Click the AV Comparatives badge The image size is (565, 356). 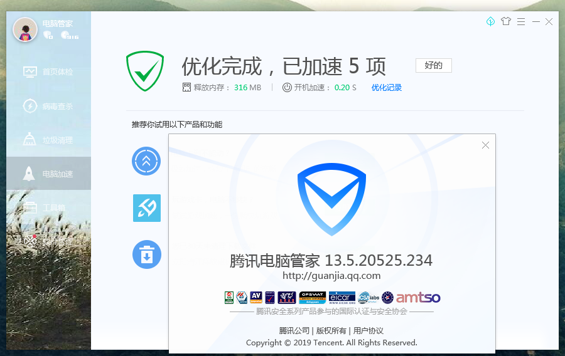pyautogui.click(x=256, y=297)
